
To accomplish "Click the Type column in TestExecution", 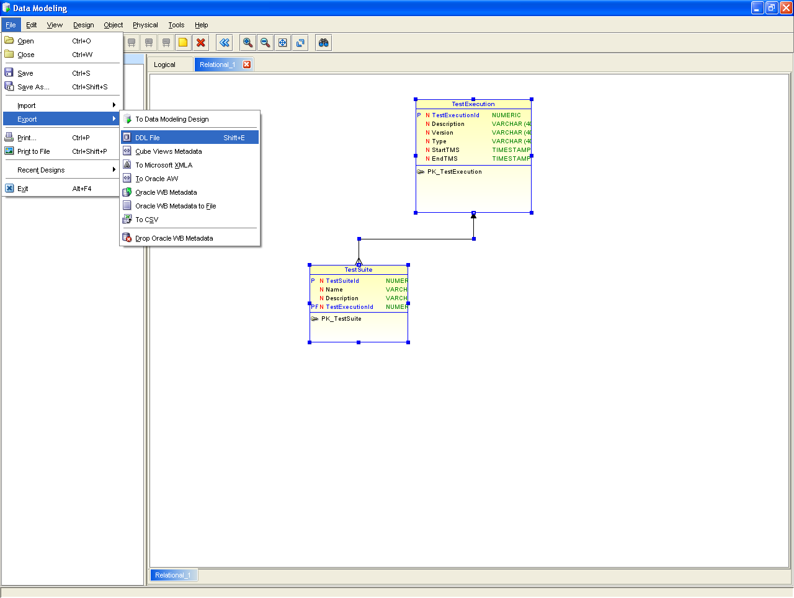I will tap(439, 141).
